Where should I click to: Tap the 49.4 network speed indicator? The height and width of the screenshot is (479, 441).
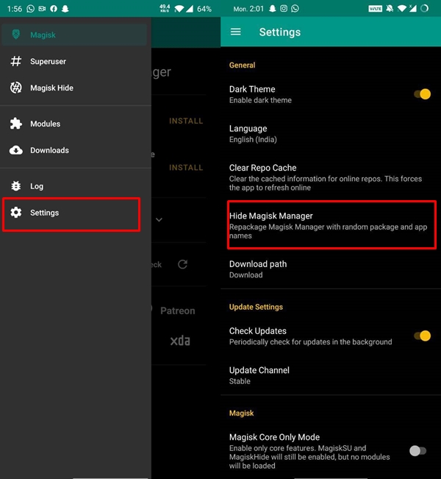(165, 9)
